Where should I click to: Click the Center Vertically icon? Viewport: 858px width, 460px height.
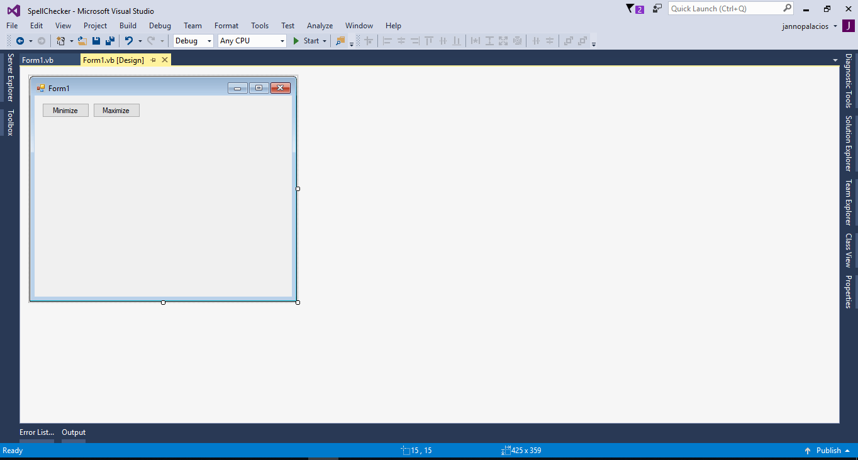tap(550, 41)
